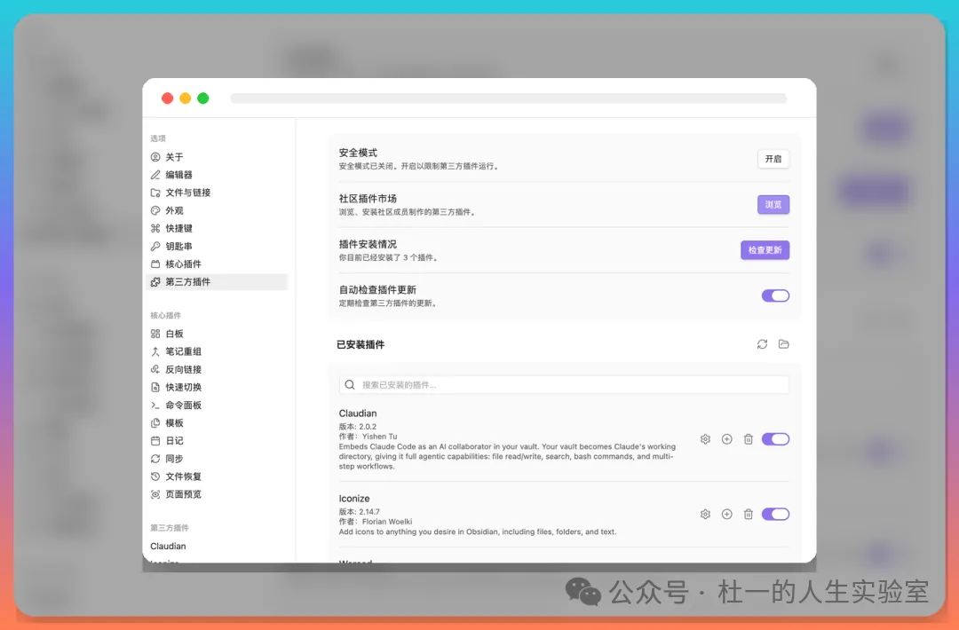Disable the Iconize plugin toggle
This screenshot has height=630, width=959.
pyautogui.click(x=775, y=515)
